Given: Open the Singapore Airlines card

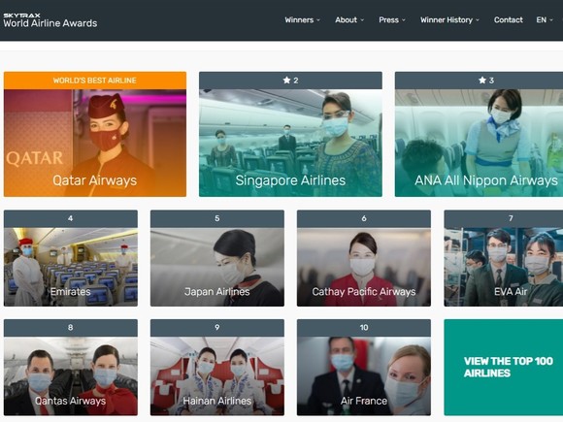Looking at the screenshot, I should [x=290, y=134].
